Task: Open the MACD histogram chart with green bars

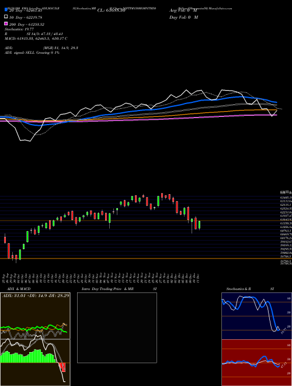Action: (35, 363)
